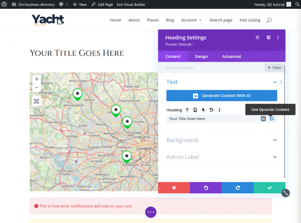Expand the Background section
Screen dimensions: 301x223
[275, 140]
